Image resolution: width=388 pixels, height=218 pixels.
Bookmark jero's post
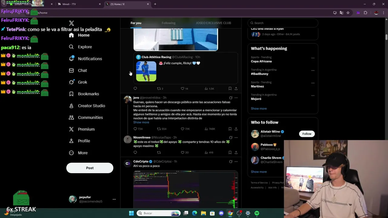tap(230, 129)
